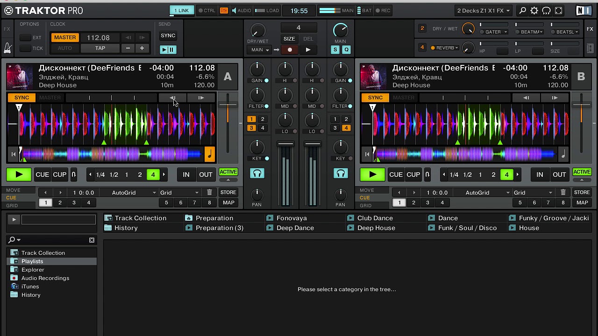Click MAP button on Deck B

coord(582,203)
